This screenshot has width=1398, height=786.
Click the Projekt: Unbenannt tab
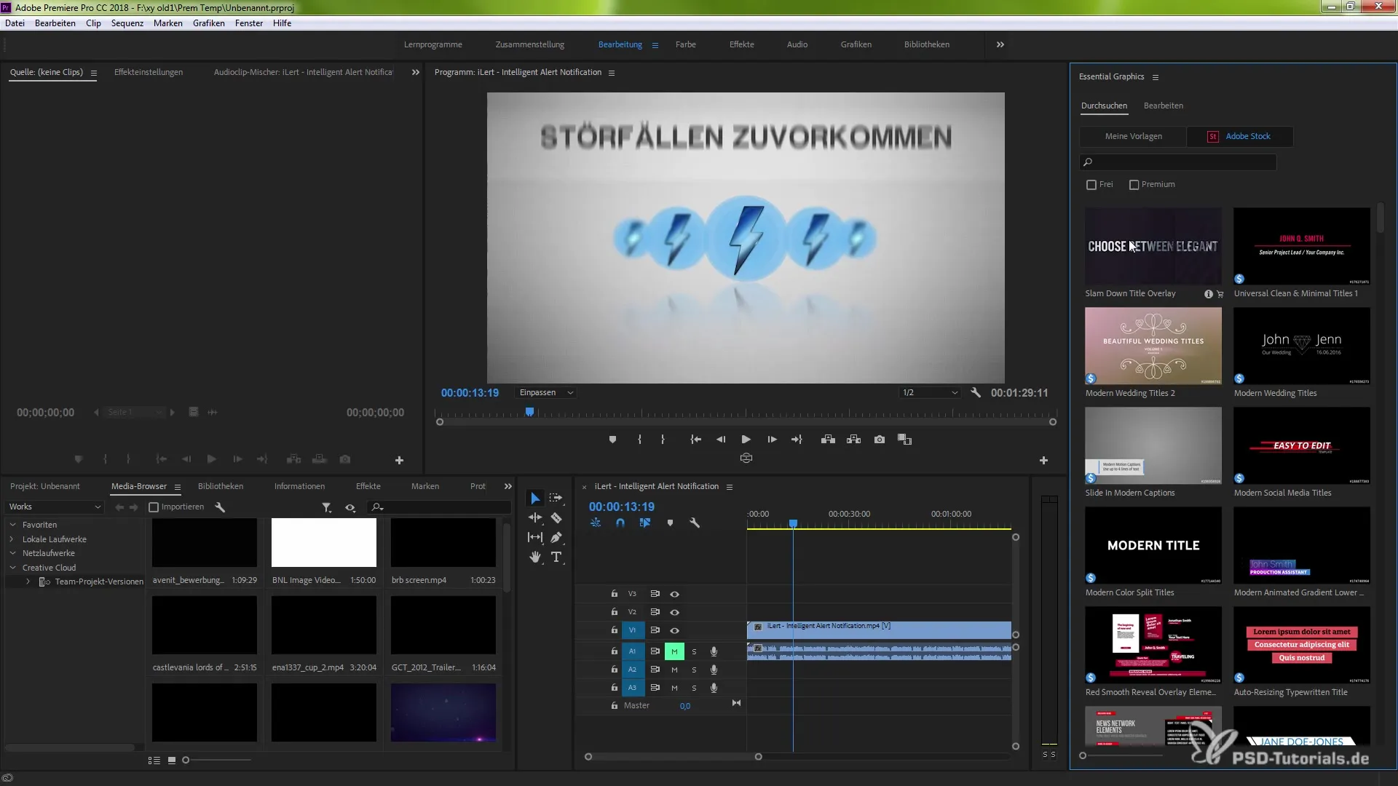click(x=45, y=486)
